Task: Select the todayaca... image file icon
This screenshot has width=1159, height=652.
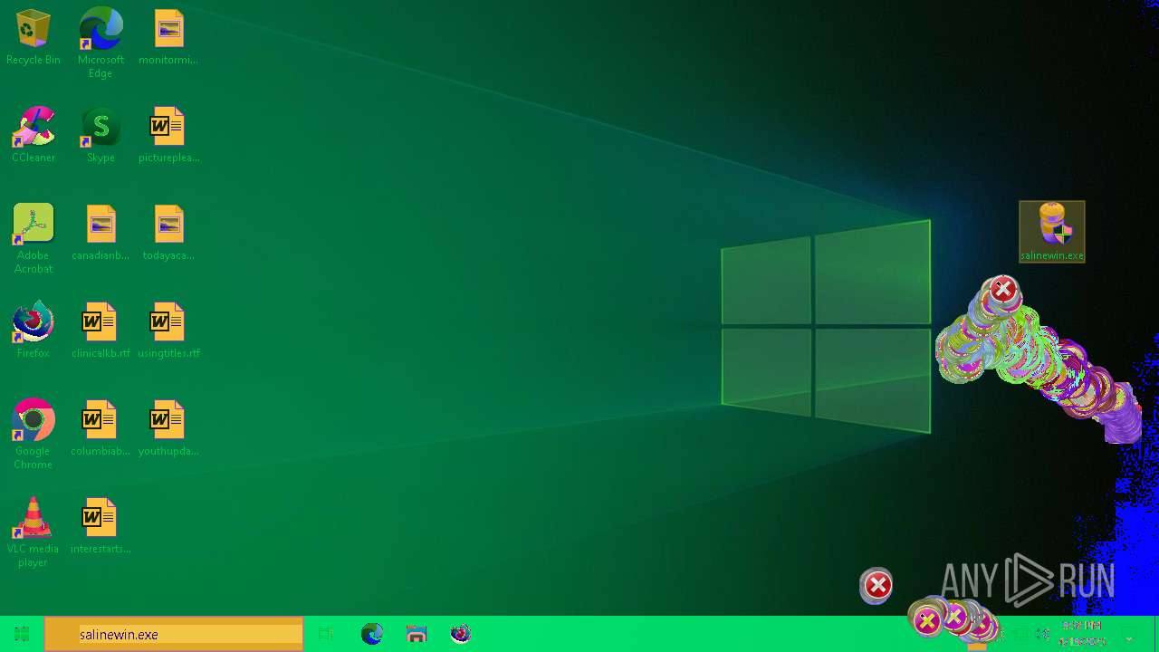Action: click(168, 233)
